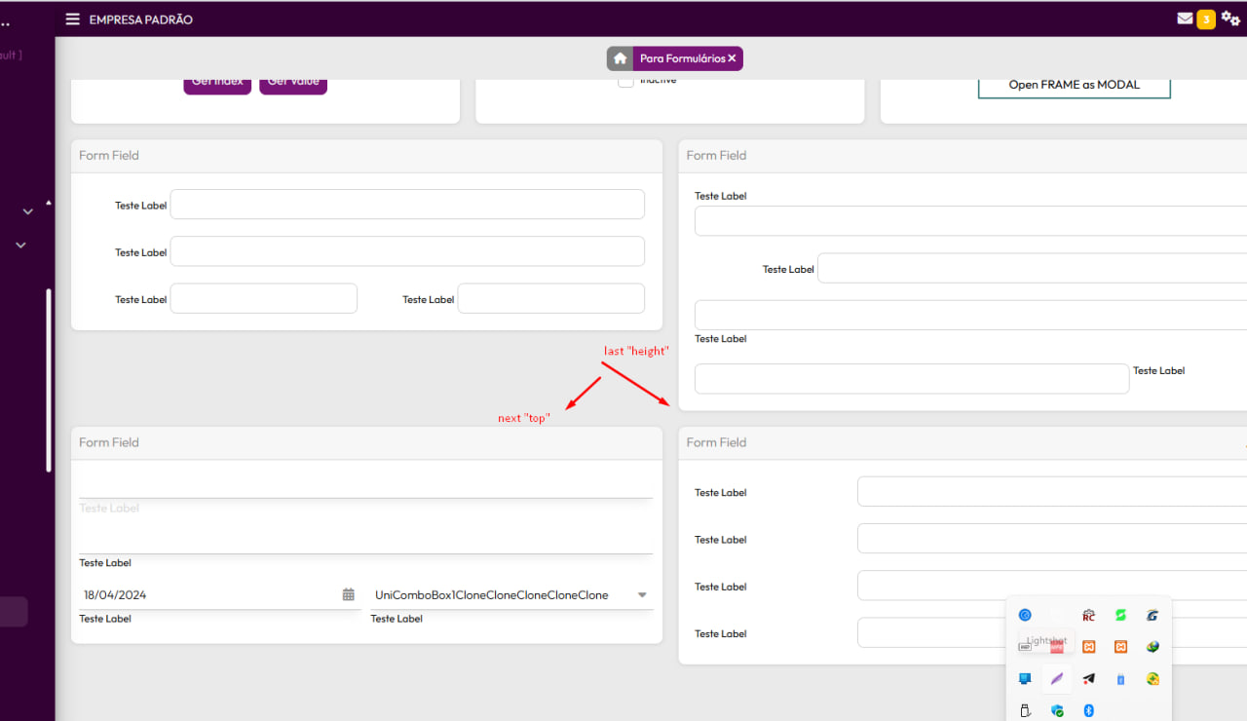This screenshot has height=721, width=1247.
Task: Click the Bluetooth icon in system tray
Action: point(1089,710)
